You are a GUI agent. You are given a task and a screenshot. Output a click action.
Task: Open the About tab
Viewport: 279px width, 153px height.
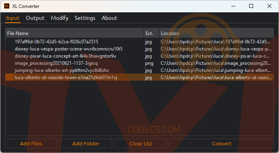[109, 18]
